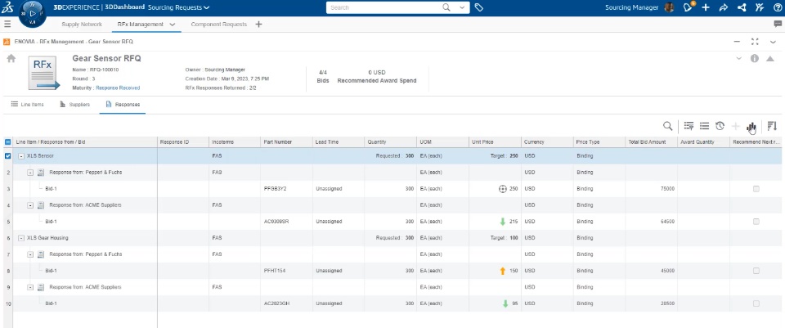Click the home icon beside the RFx thumbnail

(11, 58)
